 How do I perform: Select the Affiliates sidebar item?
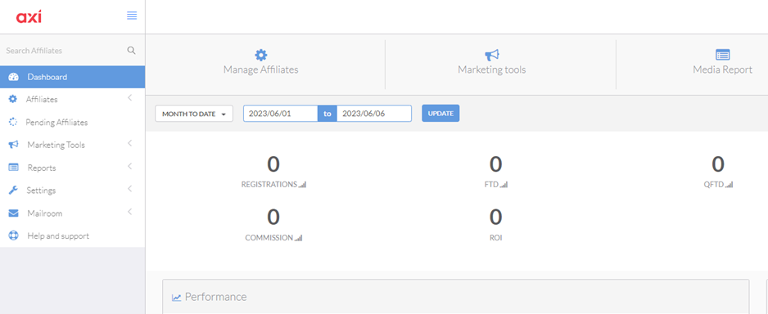click(x=73, y=99)
